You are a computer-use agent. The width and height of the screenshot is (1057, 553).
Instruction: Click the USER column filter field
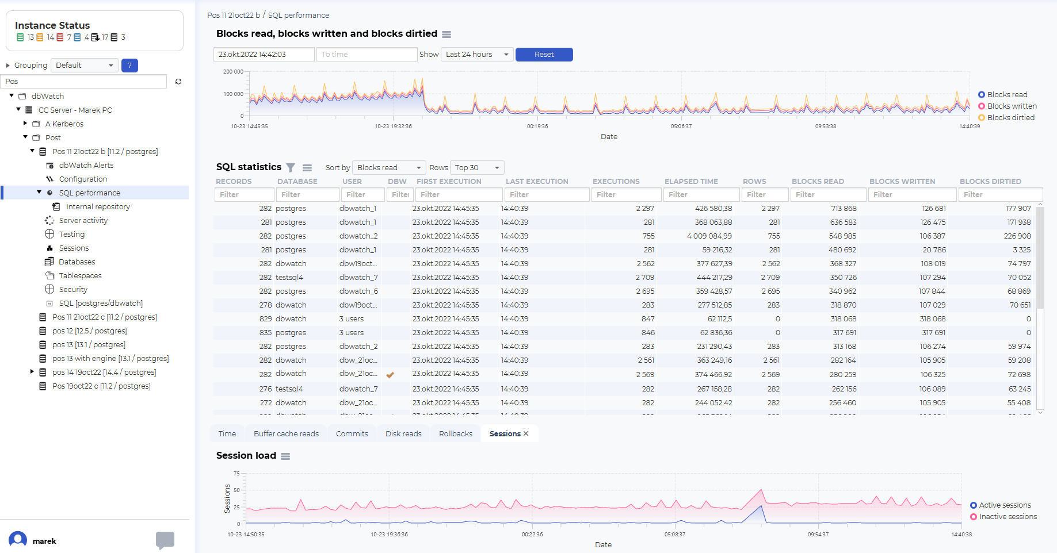click(x=363, y=195)
